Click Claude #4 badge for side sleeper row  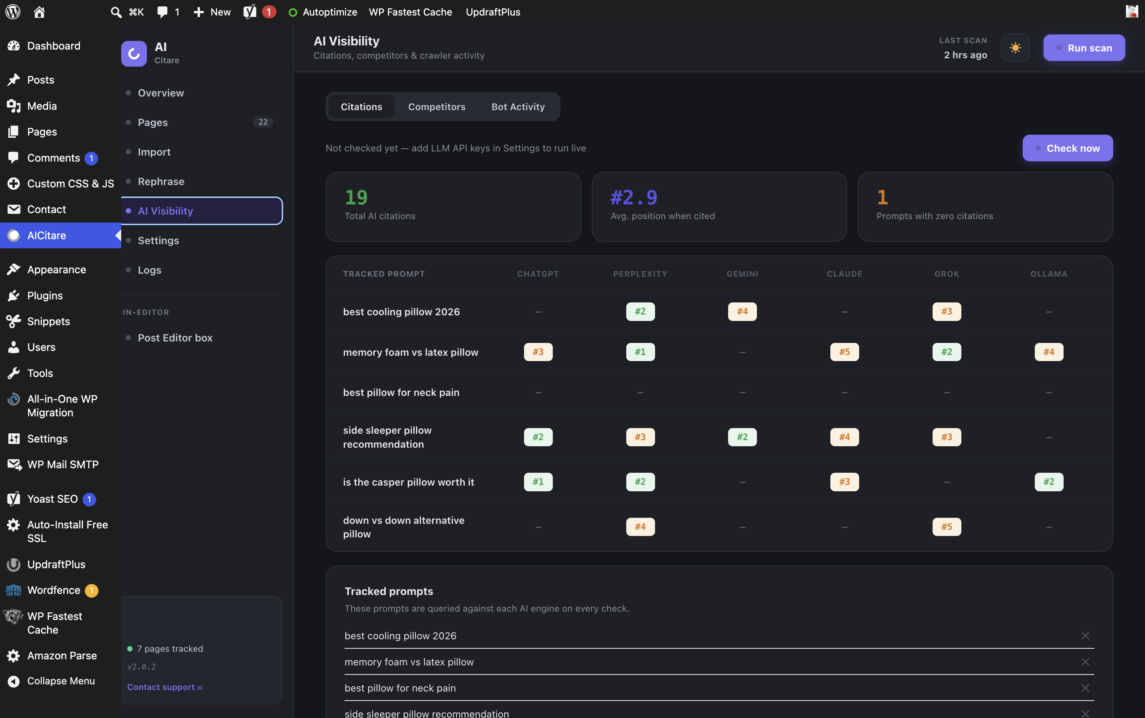(x=844, y=437)
